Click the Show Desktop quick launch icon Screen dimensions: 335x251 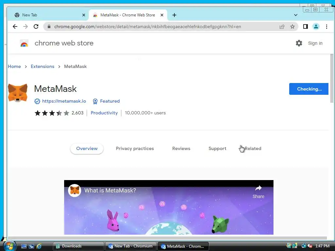[24, 246]
